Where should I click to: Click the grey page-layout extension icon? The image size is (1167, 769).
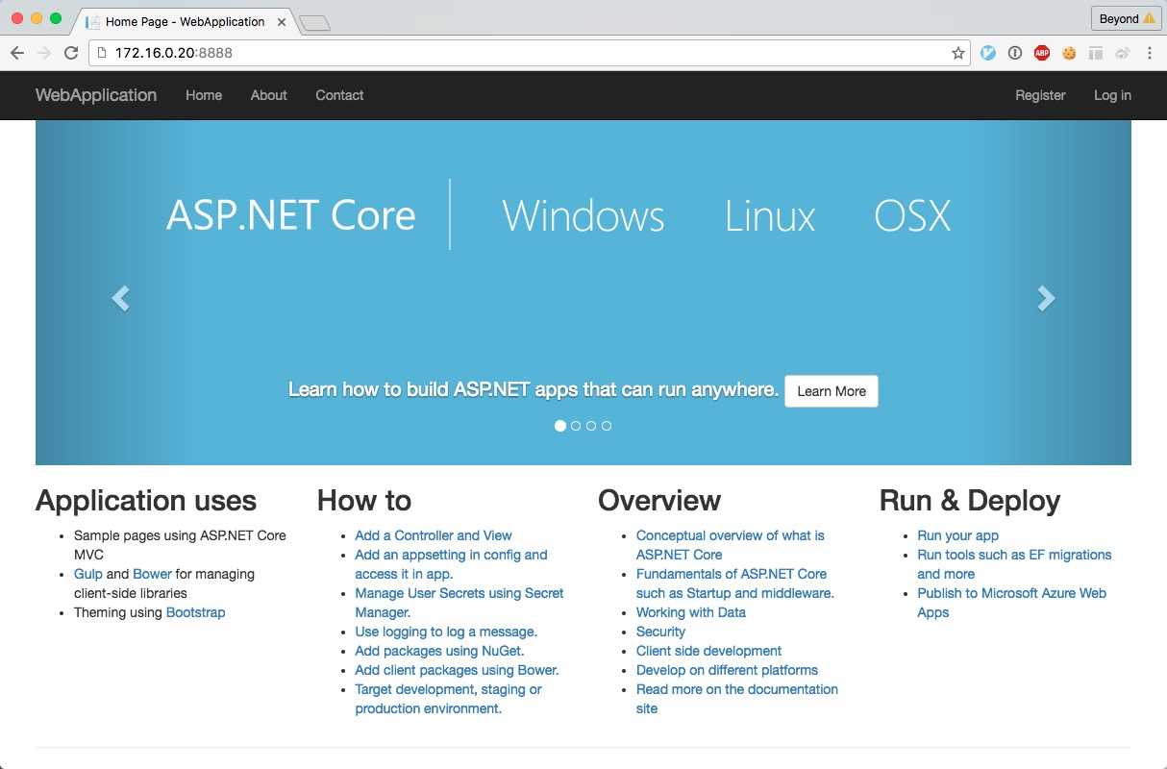click(1096, 53)
